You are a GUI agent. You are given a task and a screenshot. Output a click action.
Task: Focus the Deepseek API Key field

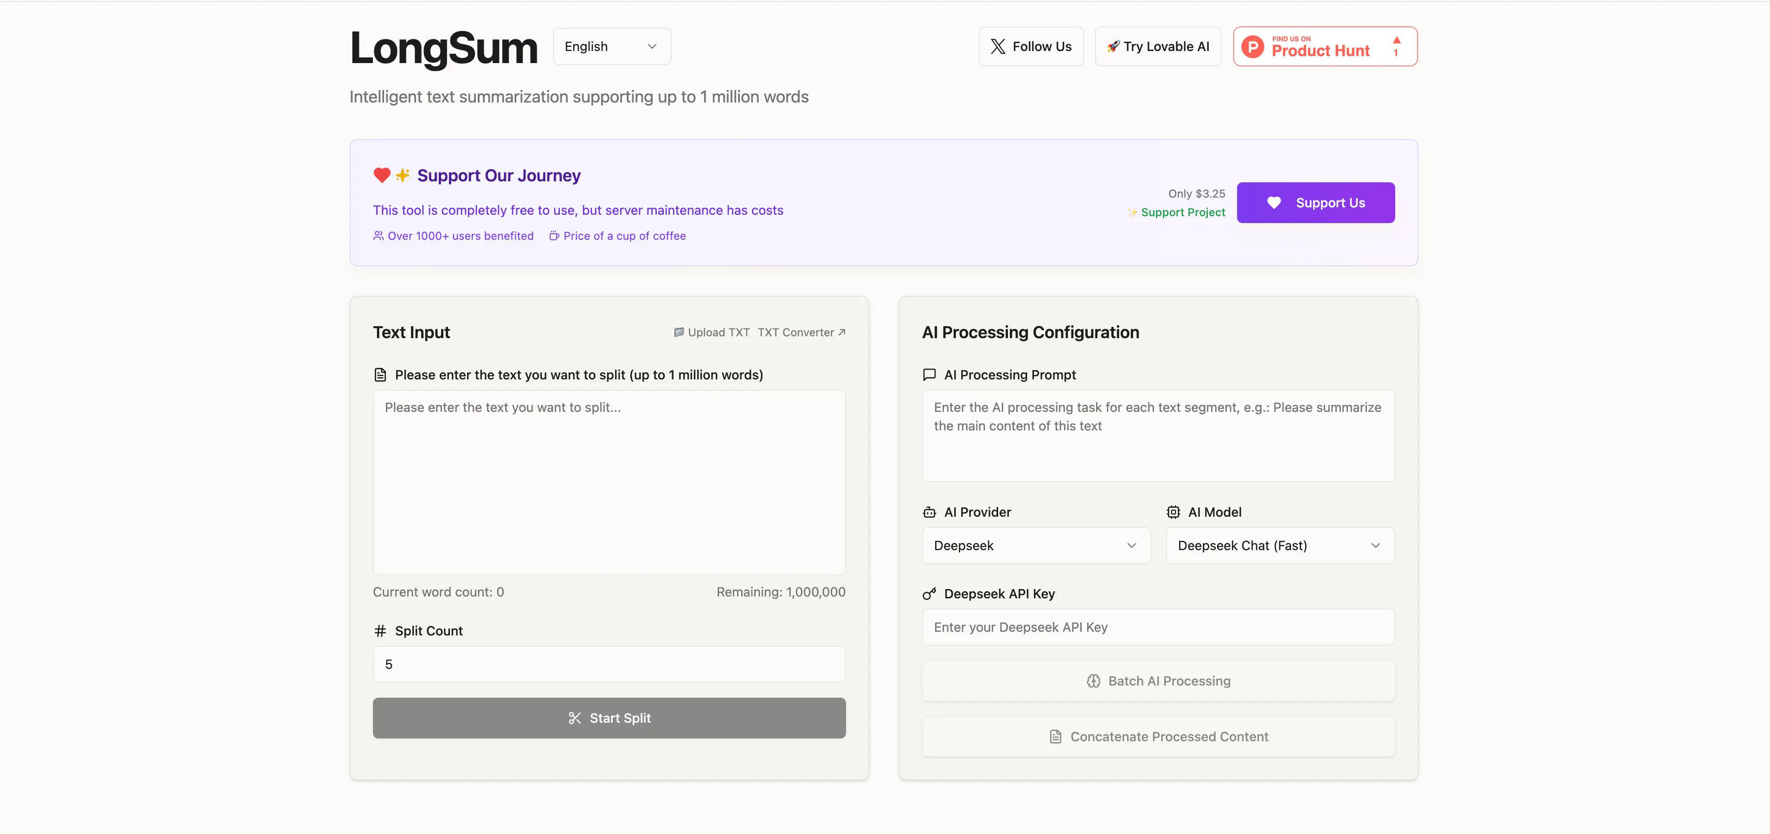point(1158,627)
